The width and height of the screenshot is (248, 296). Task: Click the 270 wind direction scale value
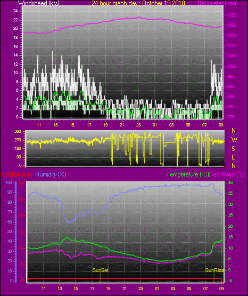[x=18, y=140]
